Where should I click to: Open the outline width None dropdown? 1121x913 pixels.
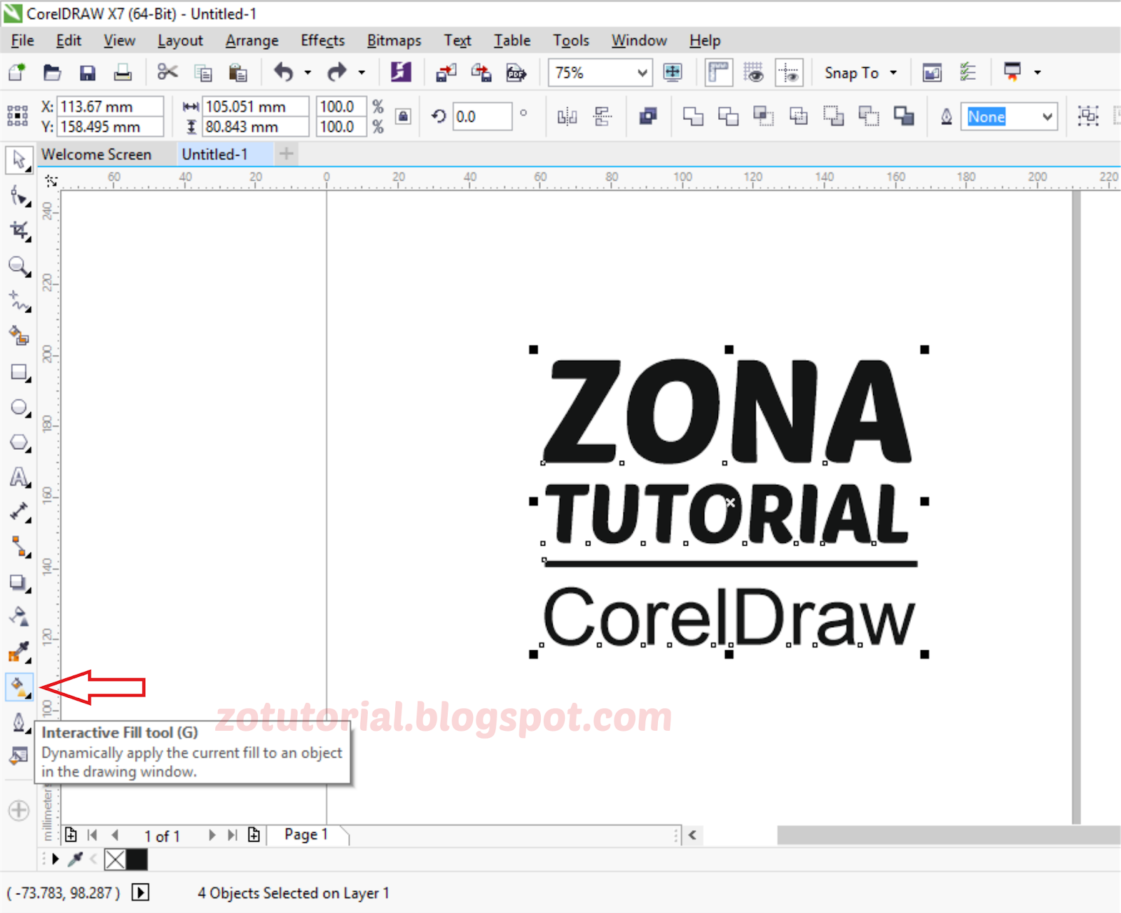click(1047, 116)
